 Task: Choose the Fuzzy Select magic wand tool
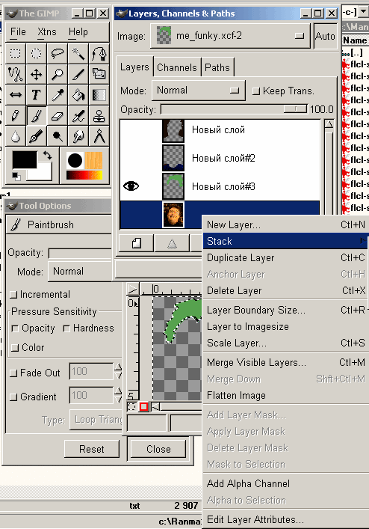coord(78,53)
